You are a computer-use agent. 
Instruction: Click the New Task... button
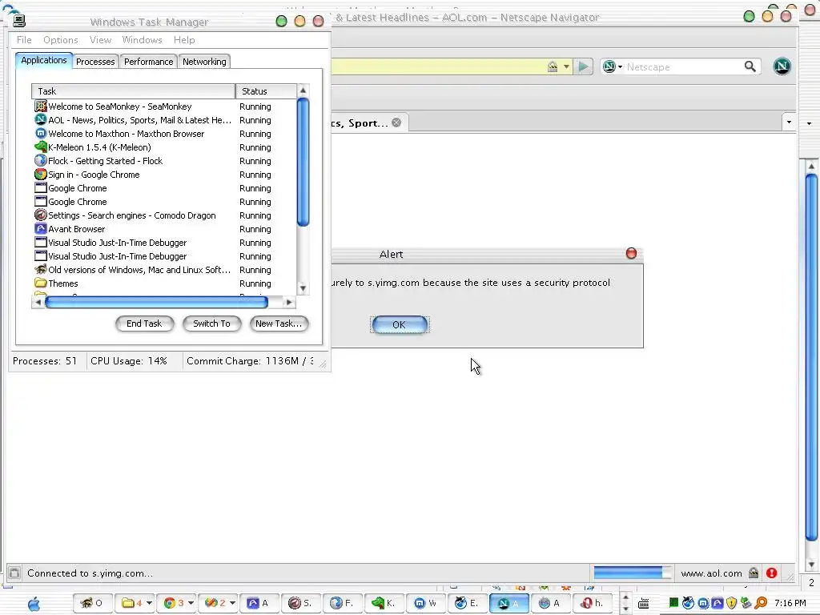point(279,324)
